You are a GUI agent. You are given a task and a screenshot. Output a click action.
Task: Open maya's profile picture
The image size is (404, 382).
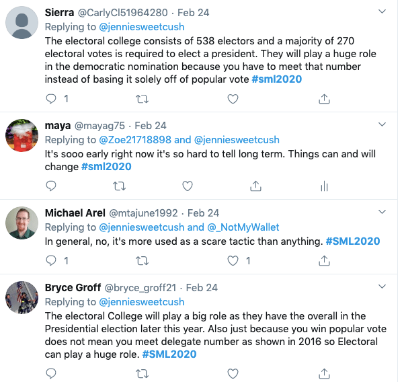click(22, 137)
